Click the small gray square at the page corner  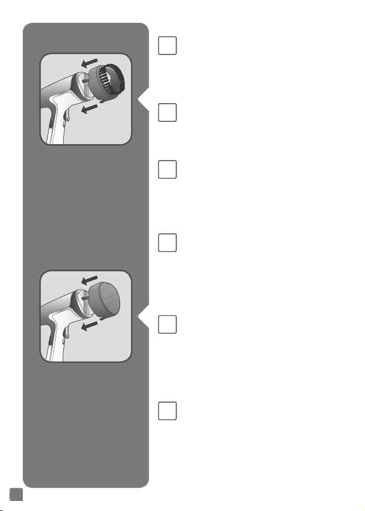(x=16, y=495)
